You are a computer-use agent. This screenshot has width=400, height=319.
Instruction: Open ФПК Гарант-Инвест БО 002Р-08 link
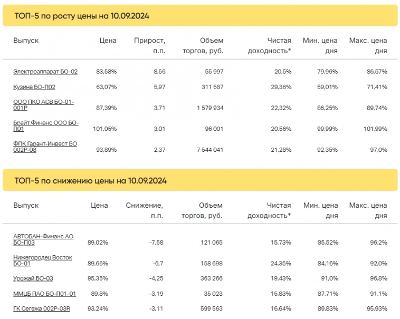(45, 146)
